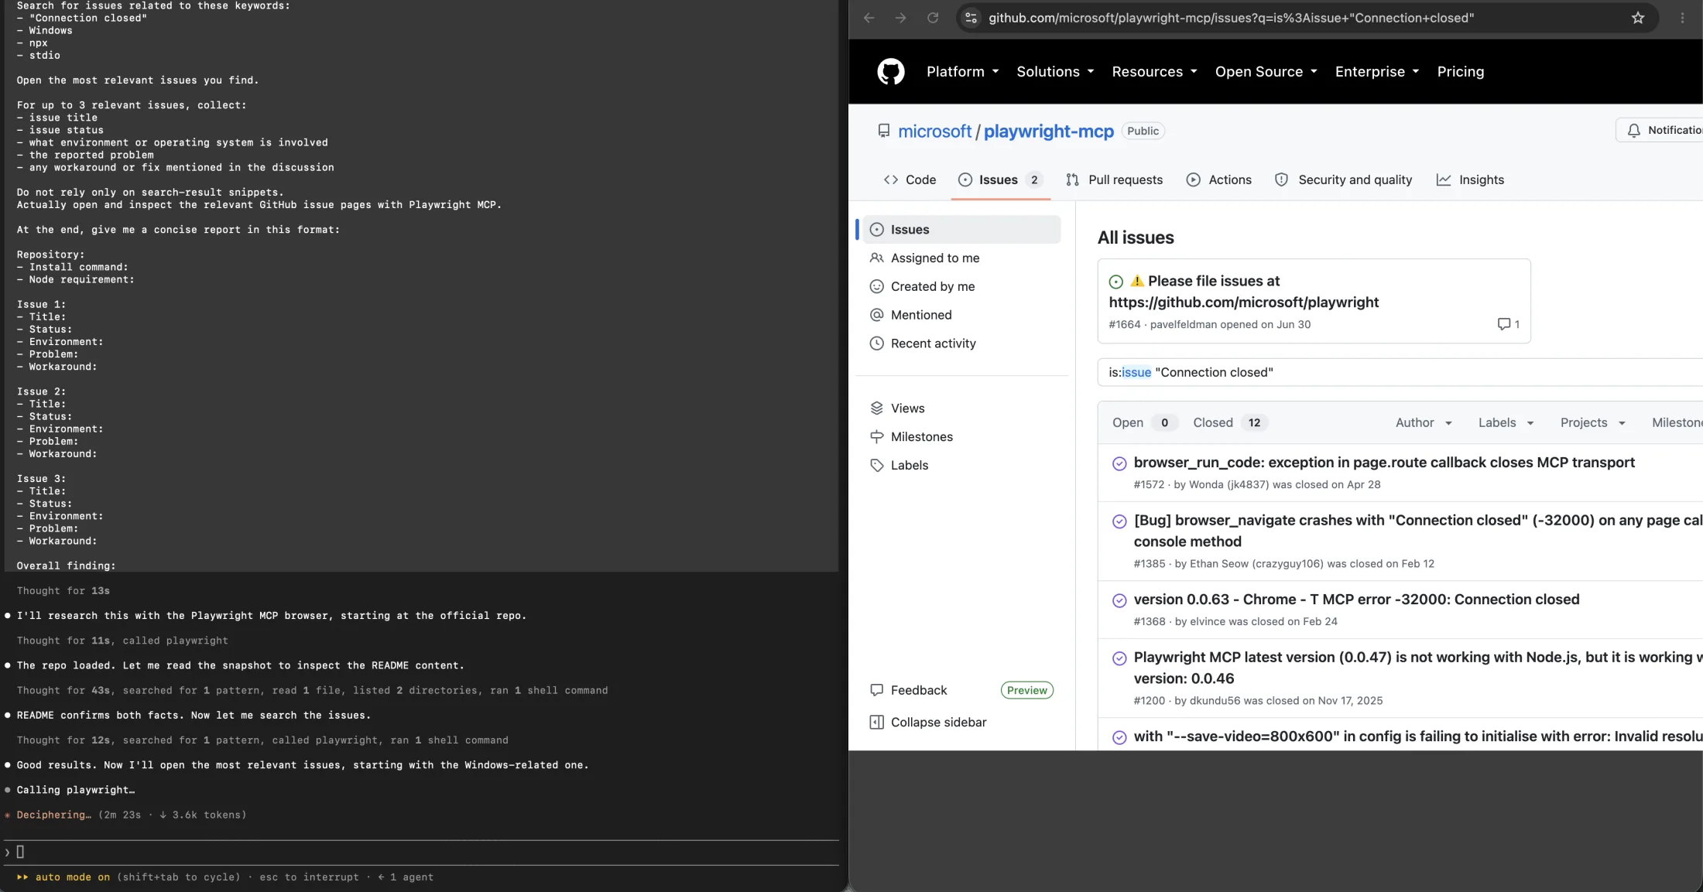This screenshot has height=892, width=1703.
Task: Bookmark this page with the star icon
Action: click(x=1638, y=18)
